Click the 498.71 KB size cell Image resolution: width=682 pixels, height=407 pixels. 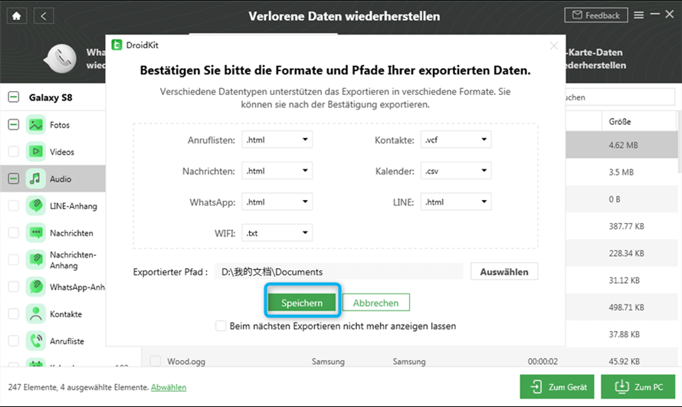pos(626,307)
